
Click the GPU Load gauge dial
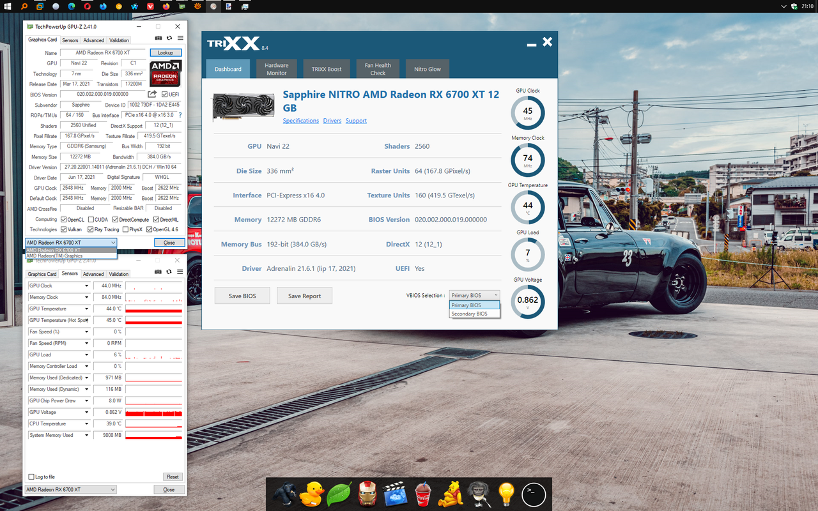[528, 254]
